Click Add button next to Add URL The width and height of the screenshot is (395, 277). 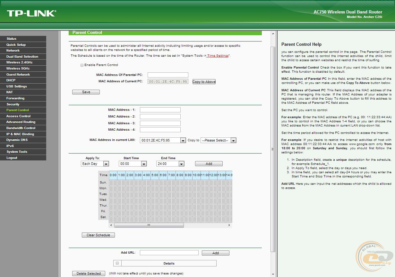[216, 253]
